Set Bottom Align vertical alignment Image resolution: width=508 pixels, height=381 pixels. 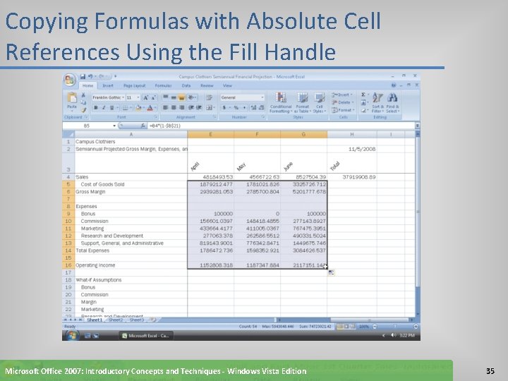coord(182,97)
